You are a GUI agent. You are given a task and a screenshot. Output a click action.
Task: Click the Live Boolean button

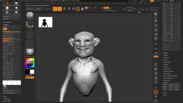(47, 9)
